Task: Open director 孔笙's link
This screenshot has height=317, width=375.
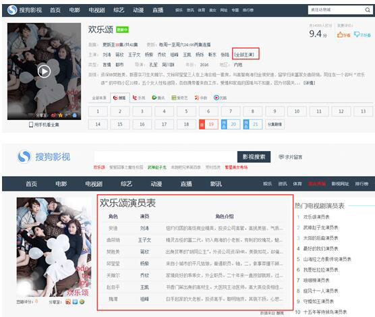Action: pyautogui.click(x=154, y=65)
